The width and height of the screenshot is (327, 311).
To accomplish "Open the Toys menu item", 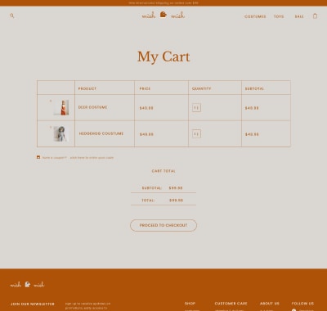I will [x=279, y=16].
